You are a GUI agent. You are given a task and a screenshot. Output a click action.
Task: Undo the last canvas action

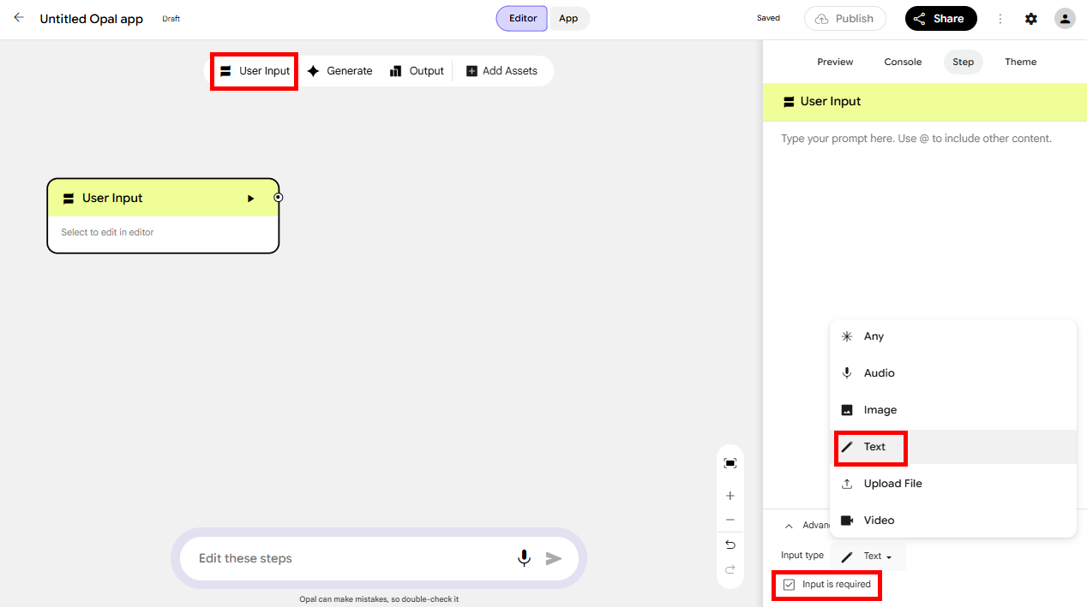pos(730,545)
